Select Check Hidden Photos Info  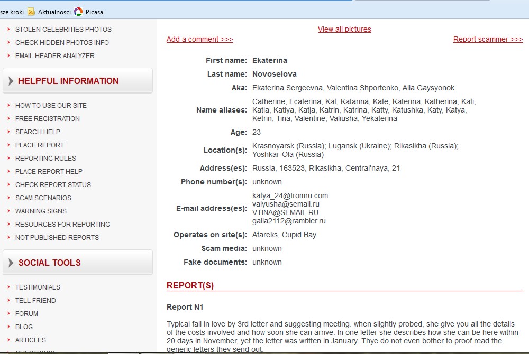[x=62, y=43]
